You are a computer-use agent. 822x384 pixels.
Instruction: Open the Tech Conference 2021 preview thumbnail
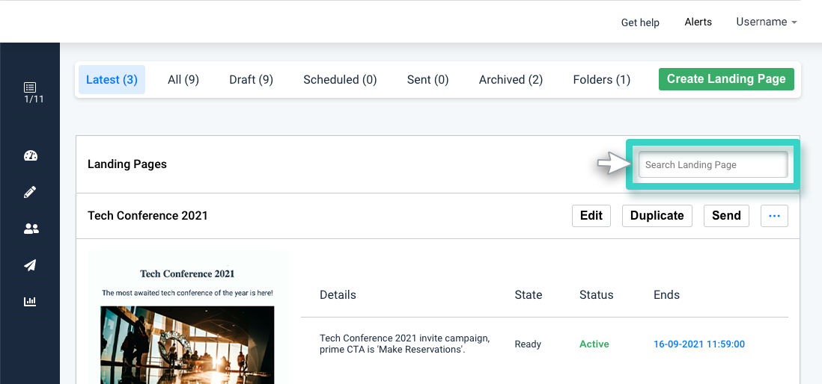[x=188, y=317]
